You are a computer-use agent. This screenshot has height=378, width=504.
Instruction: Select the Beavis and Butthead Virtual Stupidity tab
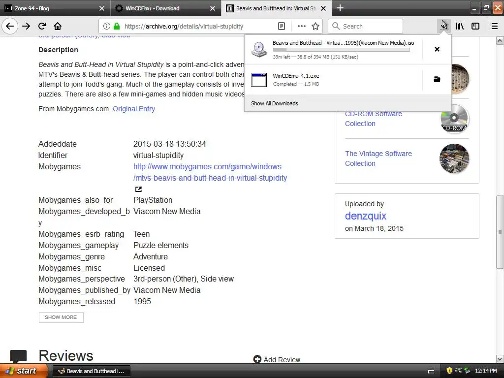point(277,8)
